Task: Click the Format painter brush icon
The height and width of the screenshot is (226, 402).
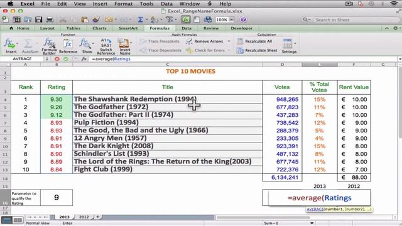Action: (x=96, y=19)
